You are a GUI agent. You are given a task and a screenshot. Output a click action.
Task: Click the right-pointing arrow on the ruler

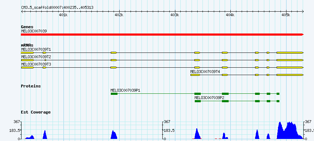[303, 12]
